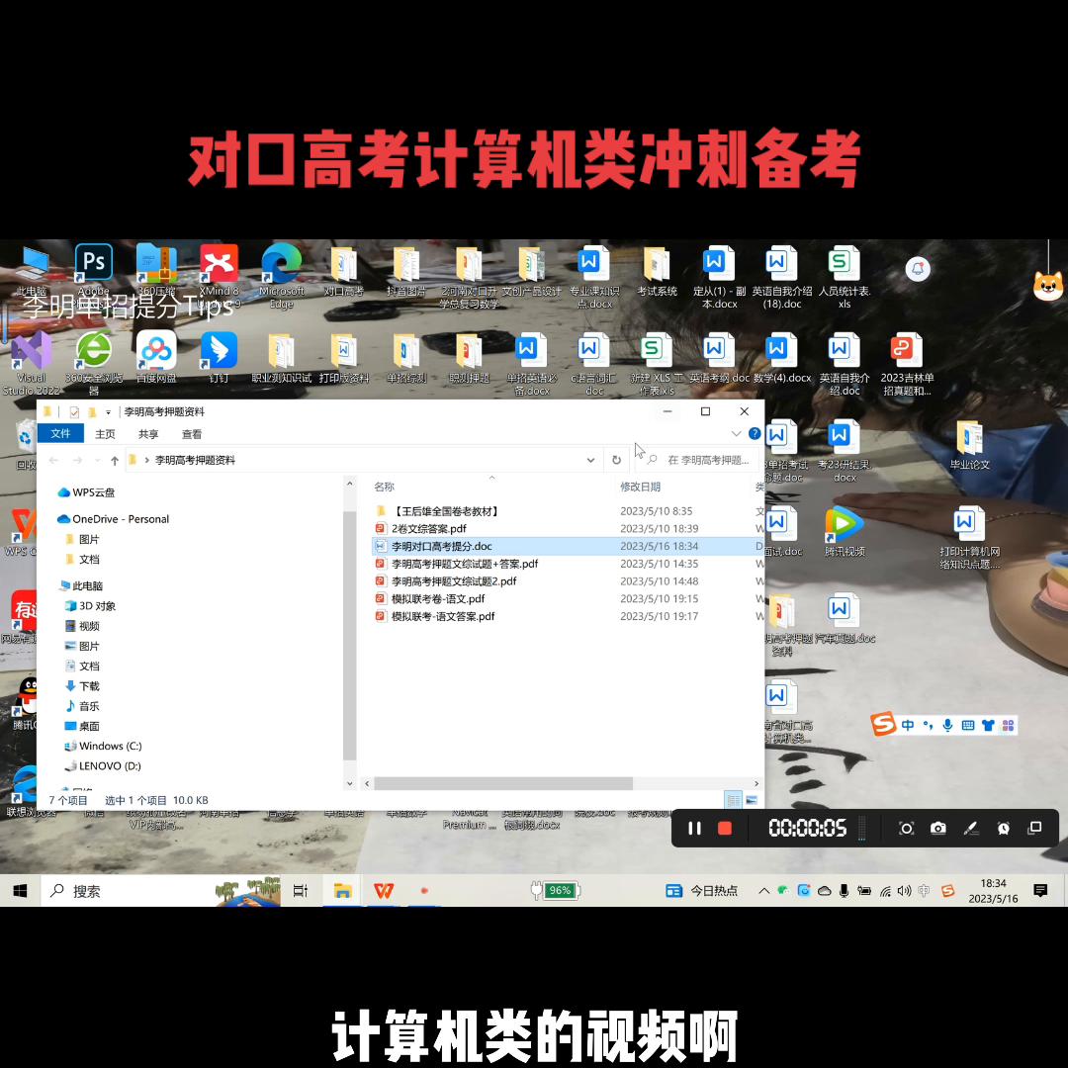The height and width of the screenshot is (1068, 1068).
Task: Refresh the folder with the refresh button
Action: [616, 459]
